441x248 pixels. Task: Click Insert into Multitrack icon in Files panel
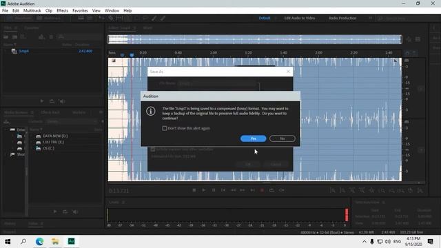tap(41, 37)
